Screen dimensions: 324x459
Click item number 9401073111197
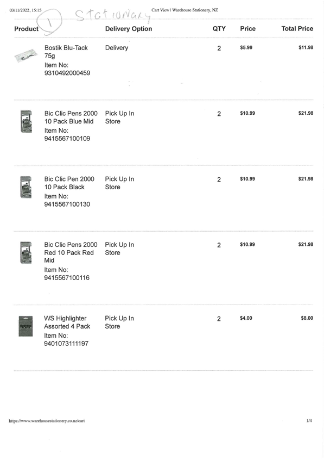[66, 344]
